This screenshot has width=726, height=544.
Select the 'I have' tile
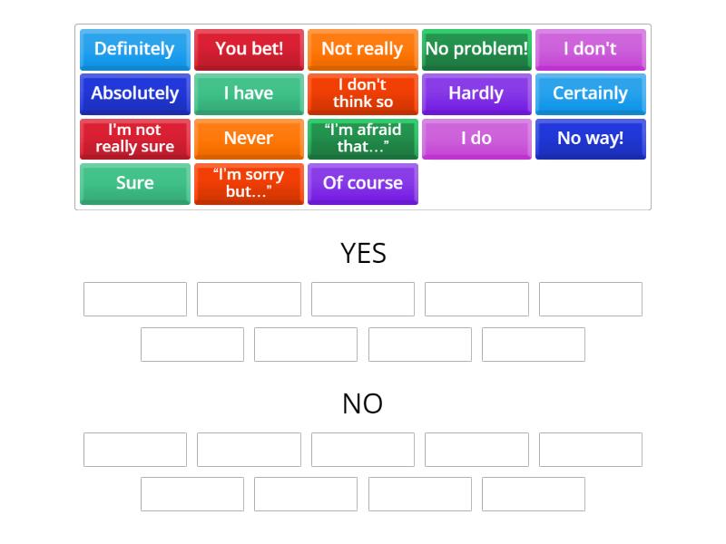249,94
